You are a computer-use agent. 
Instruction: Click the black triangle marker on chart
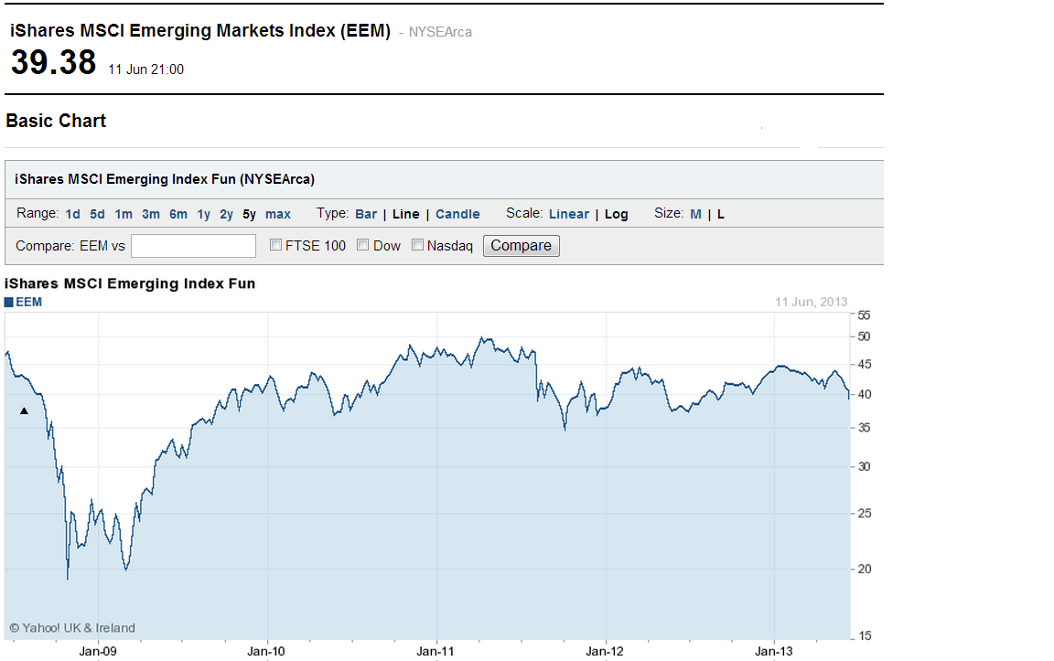[24, 411]
